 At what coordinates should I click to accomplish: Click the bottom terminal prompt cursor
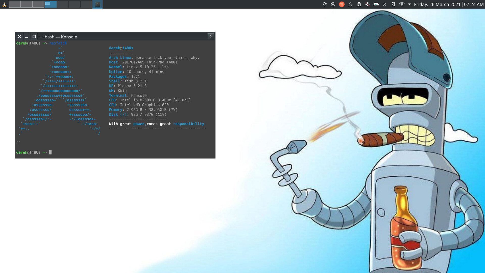pyautogui.click(x=51, y=152)
